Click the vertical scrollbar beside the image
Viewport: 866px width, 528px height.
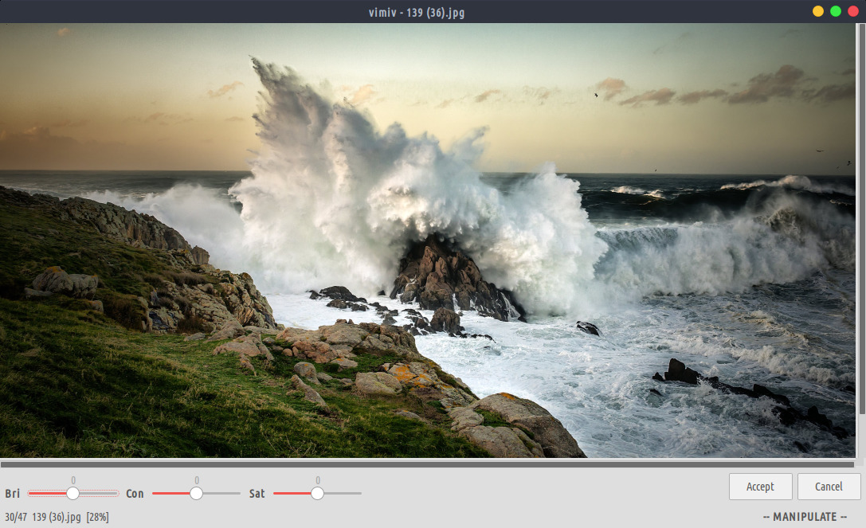[x=861, y=219]
